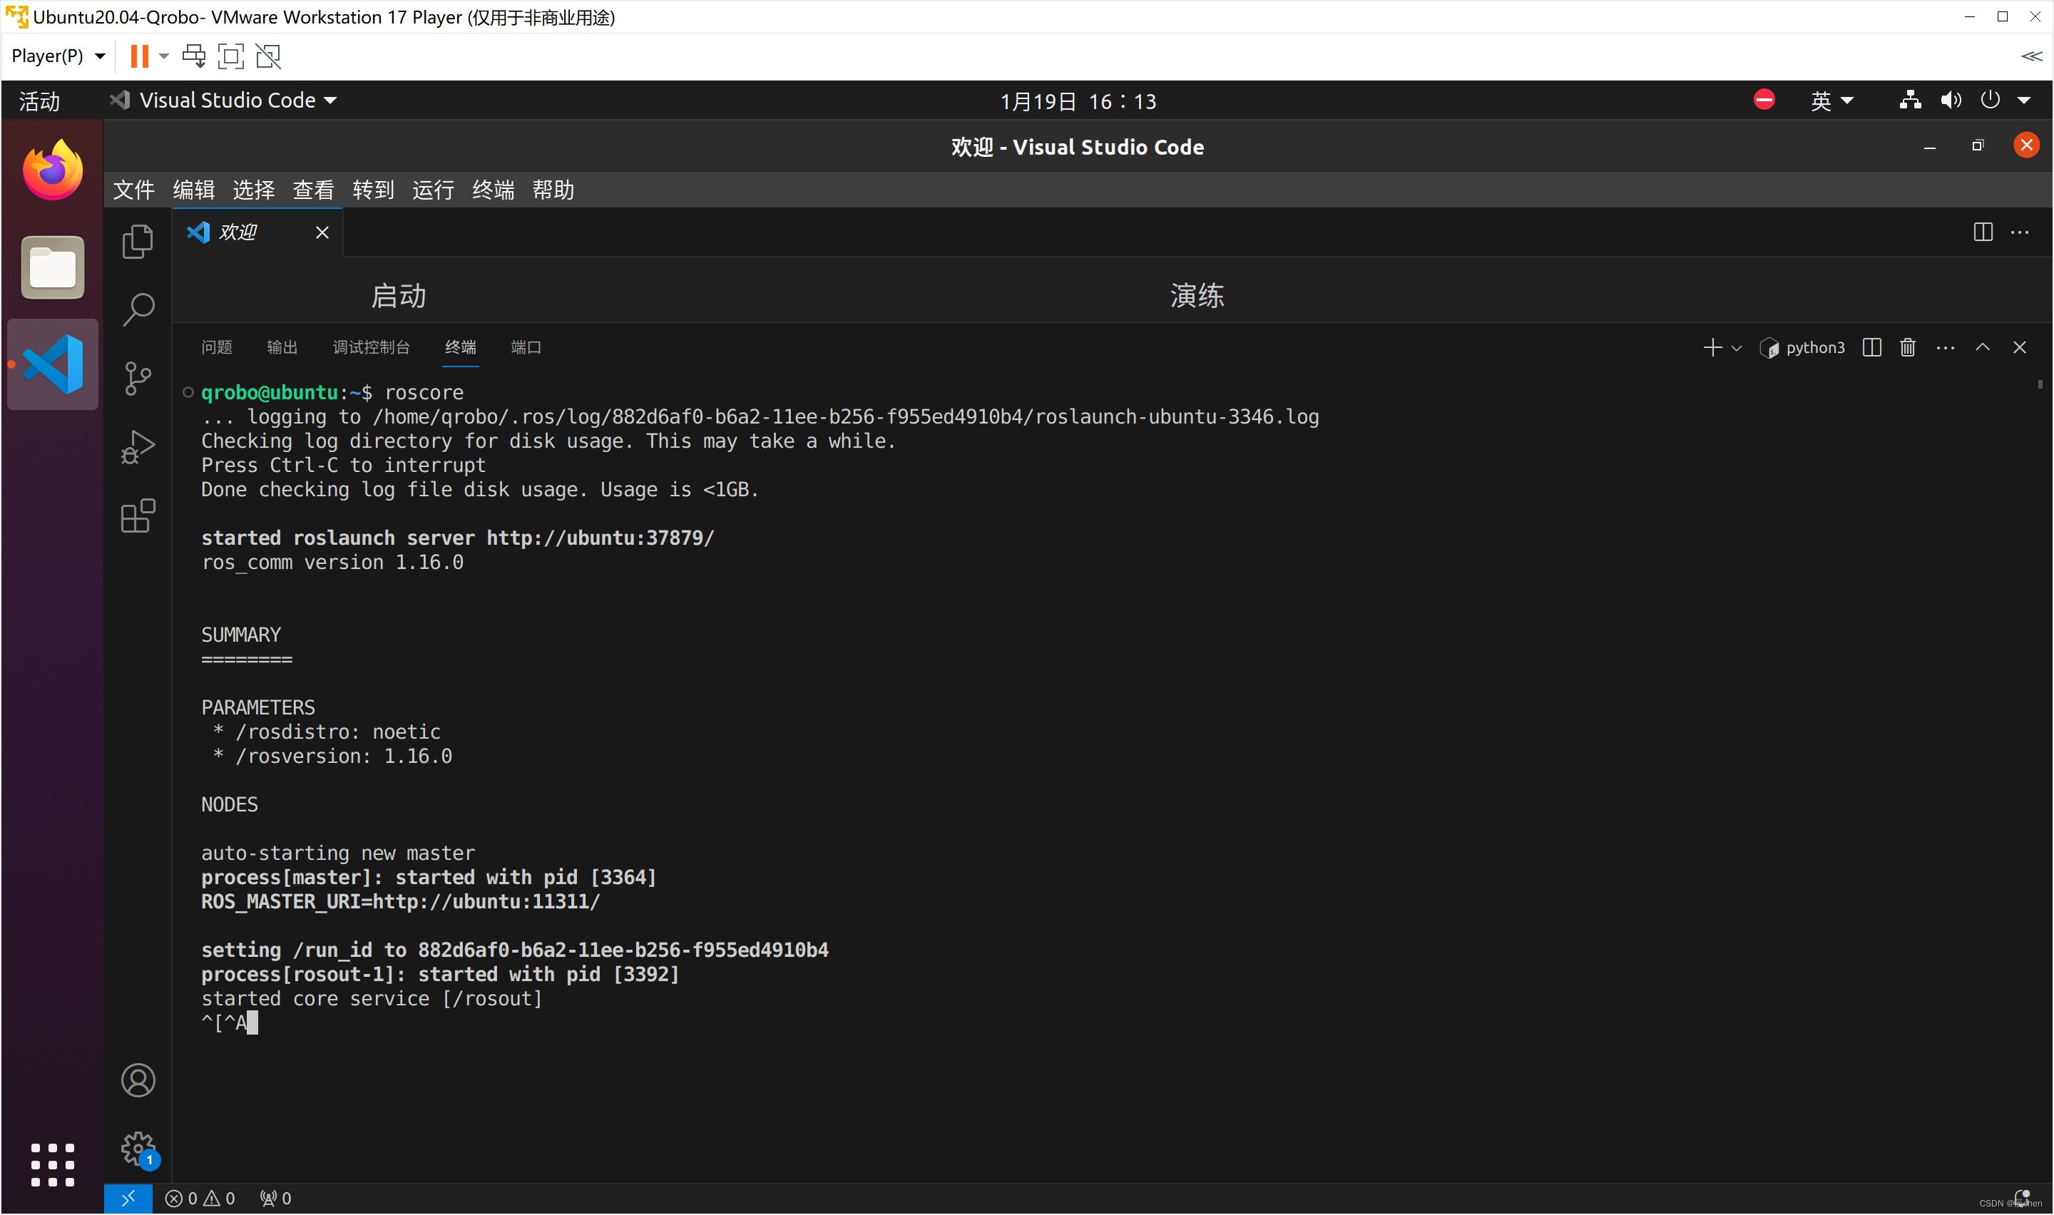
Task: Open the 转到 menu
Action: click(373, 190)
